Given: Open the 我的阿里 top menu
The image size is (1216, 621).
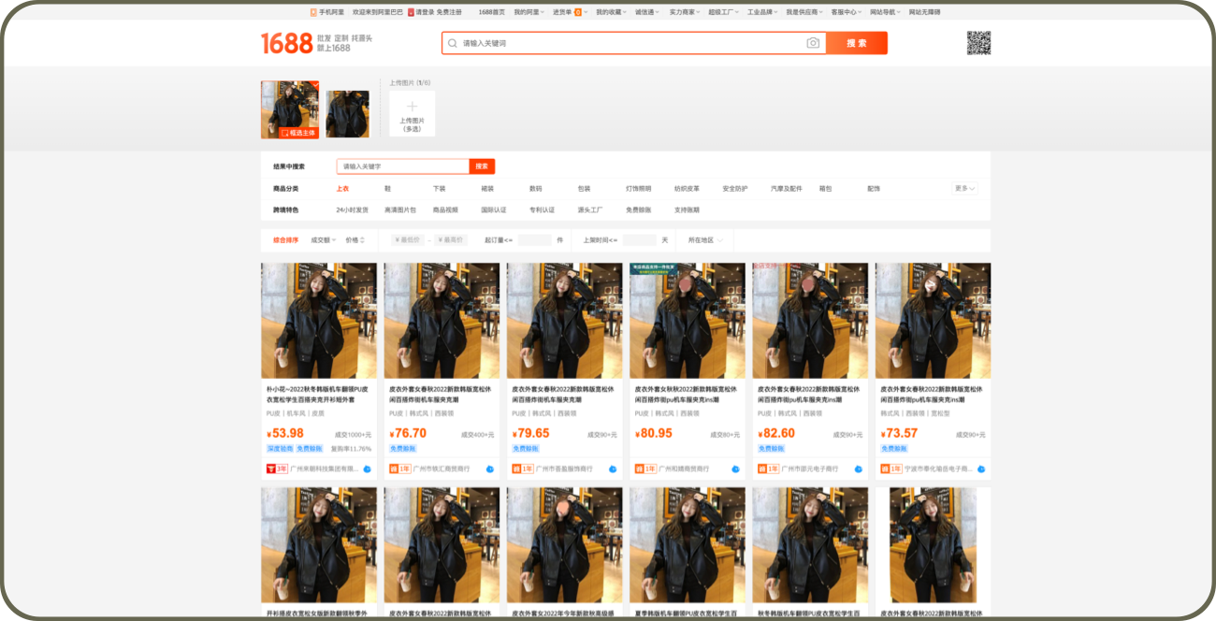Looking at the screenshot, I should point(528,12).
